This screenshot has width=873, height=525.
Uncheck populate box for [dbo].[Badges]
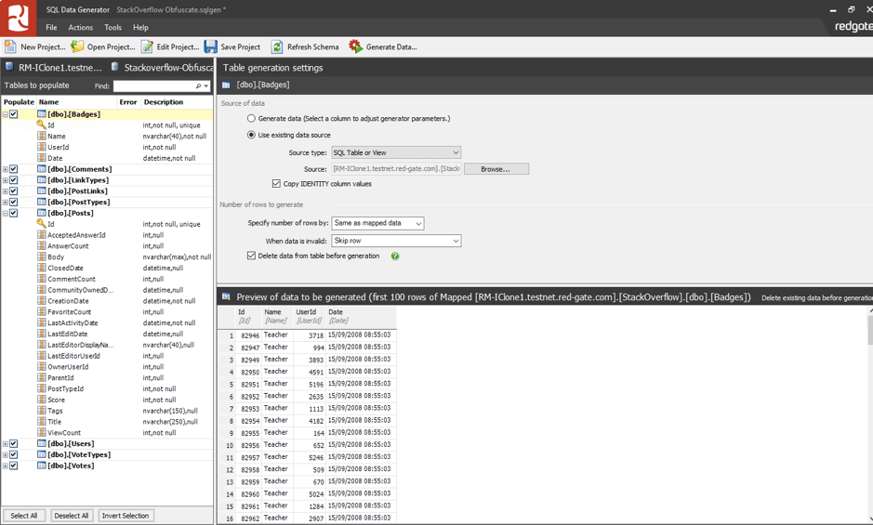point(13,114)
